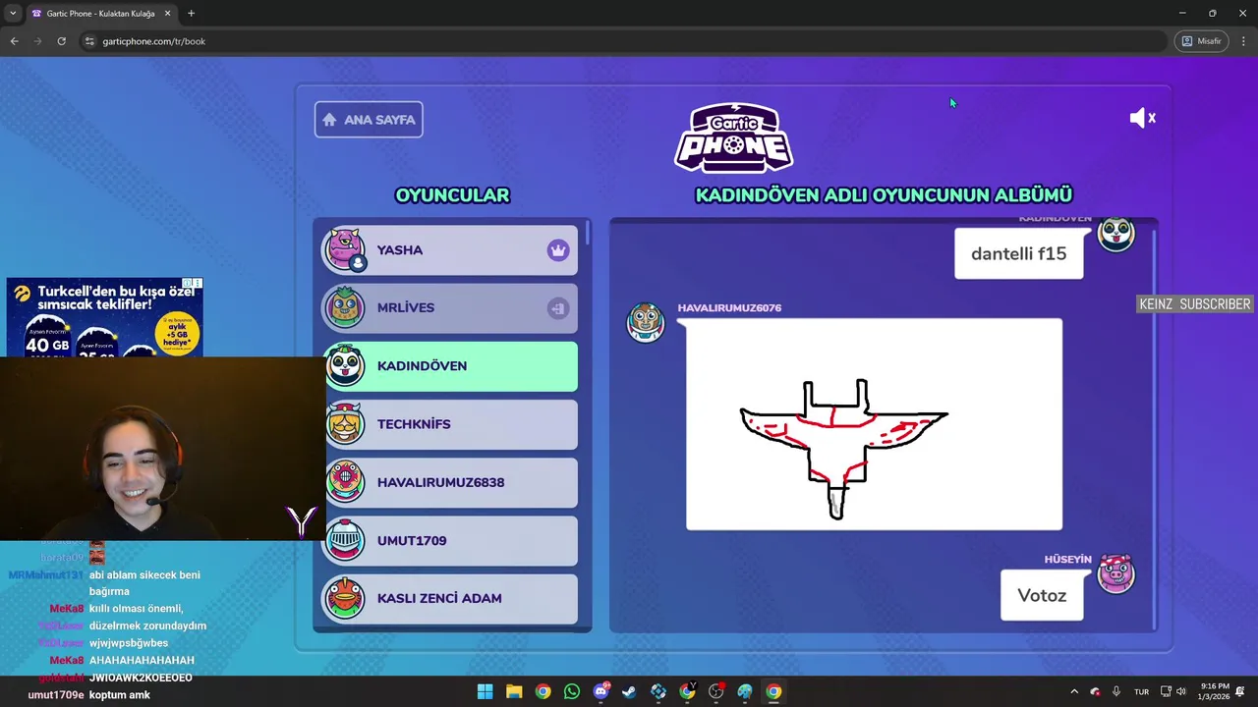The height and width of the screenshot is (707, 1258).
Task: Select KASLI ZENCI ADAM player
Action: (x=450, y=598)
